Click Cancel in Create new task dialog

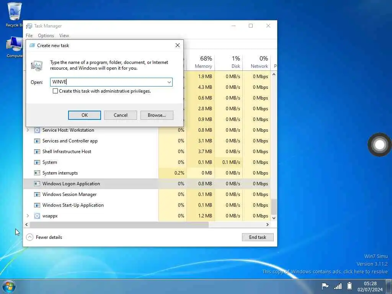tap(121, 115)
